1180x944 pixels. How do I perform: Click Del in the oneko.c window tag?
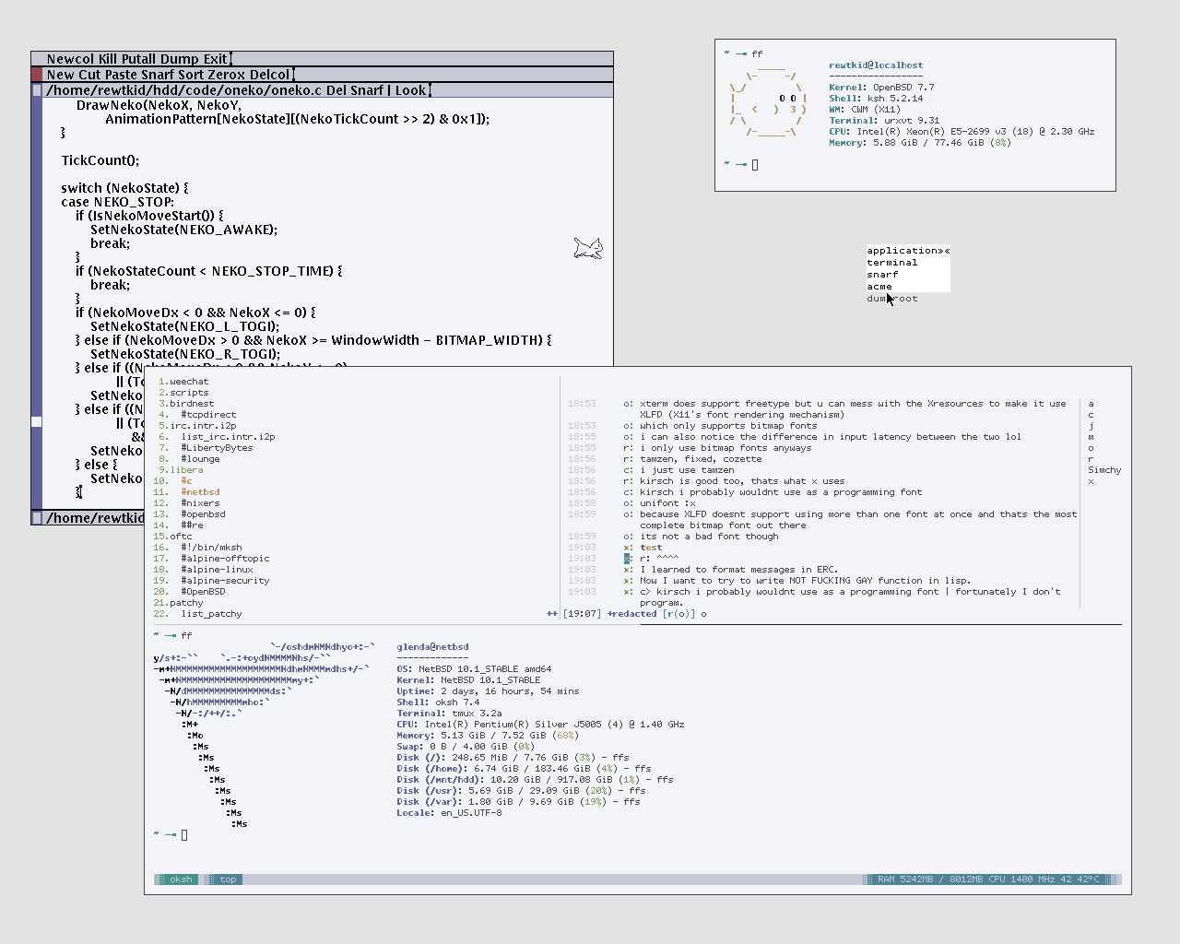(x=336, y=90)
